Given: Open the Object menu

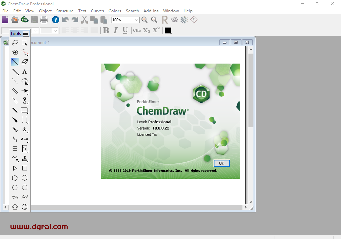Looking at the screenshot, I should point(45,11).
